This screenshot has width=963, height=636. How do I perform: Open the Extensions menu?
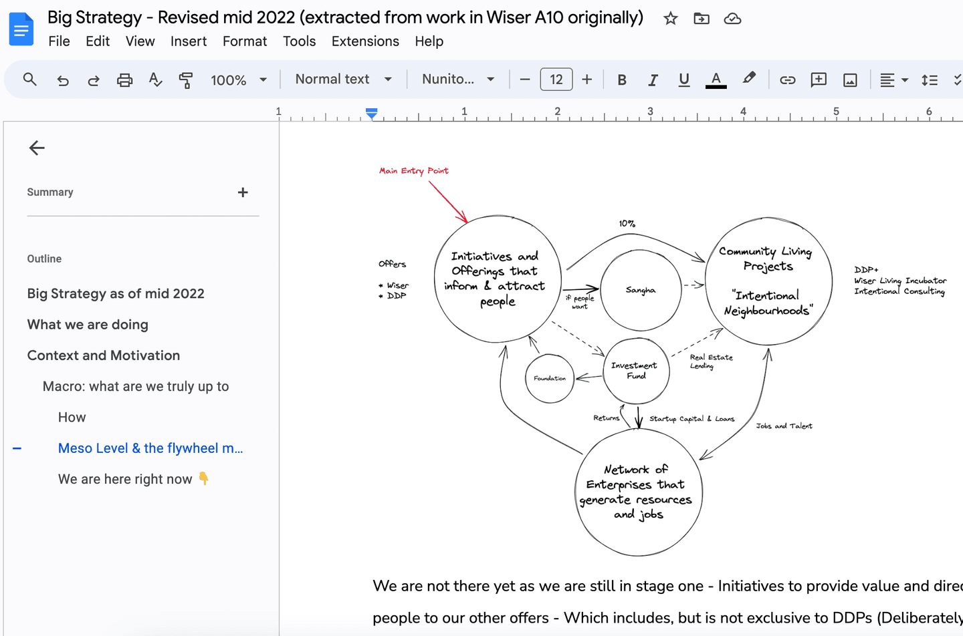click(x=365, y=41)
